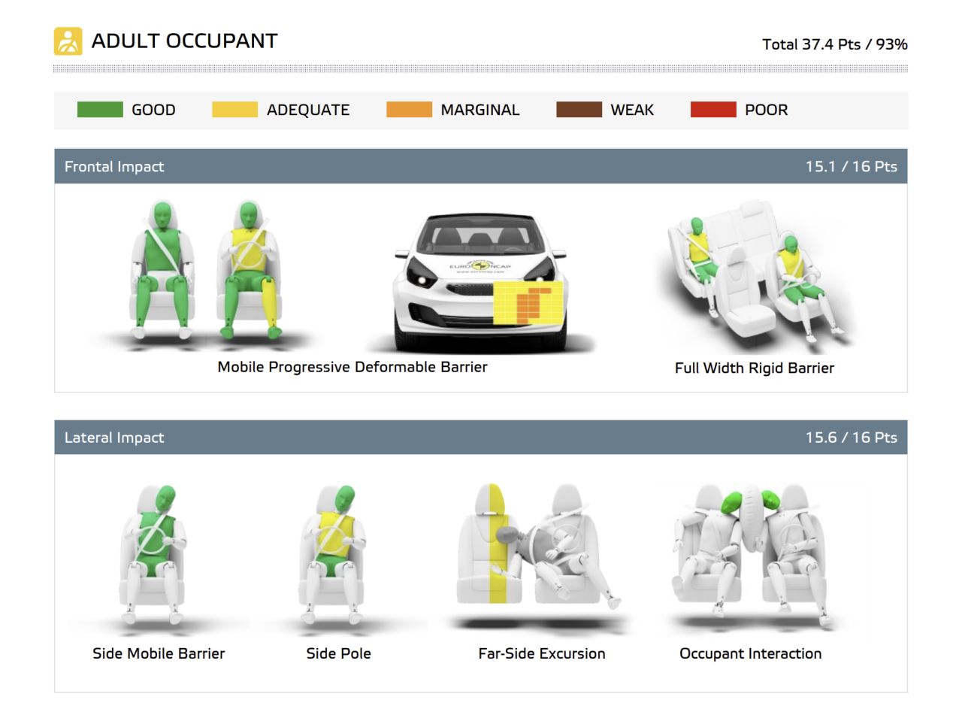Screen dimensions: 962x709
Task: Click the Mobile Progressive Deformable Barrier label
Action: 352,367
